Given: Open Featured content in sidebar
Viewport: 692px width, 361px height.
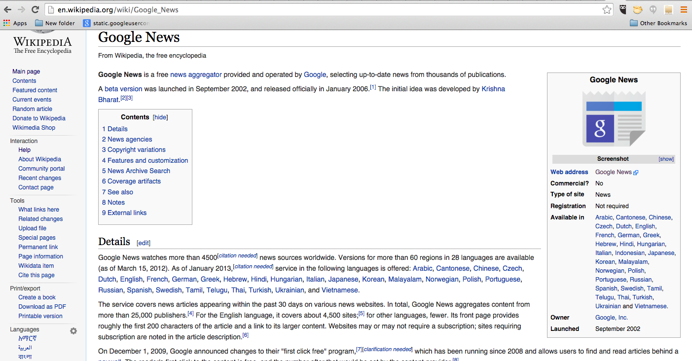Looking at the screenshot, I should [35, 90].
